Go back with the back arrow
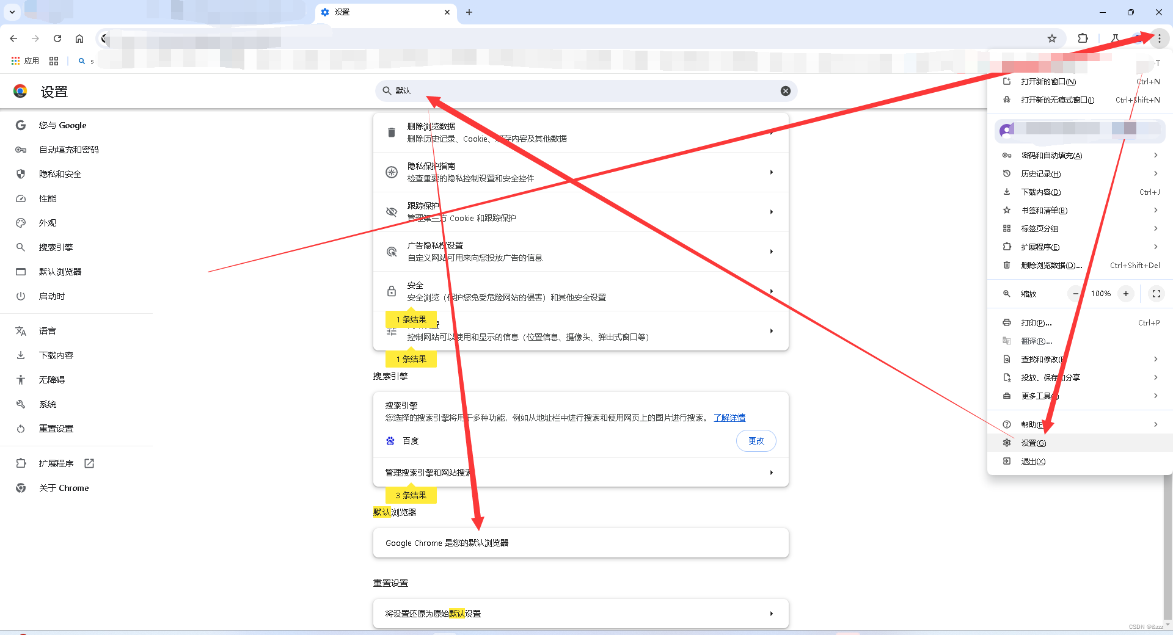Viewport: 1173px width, 635px height. 13,38
